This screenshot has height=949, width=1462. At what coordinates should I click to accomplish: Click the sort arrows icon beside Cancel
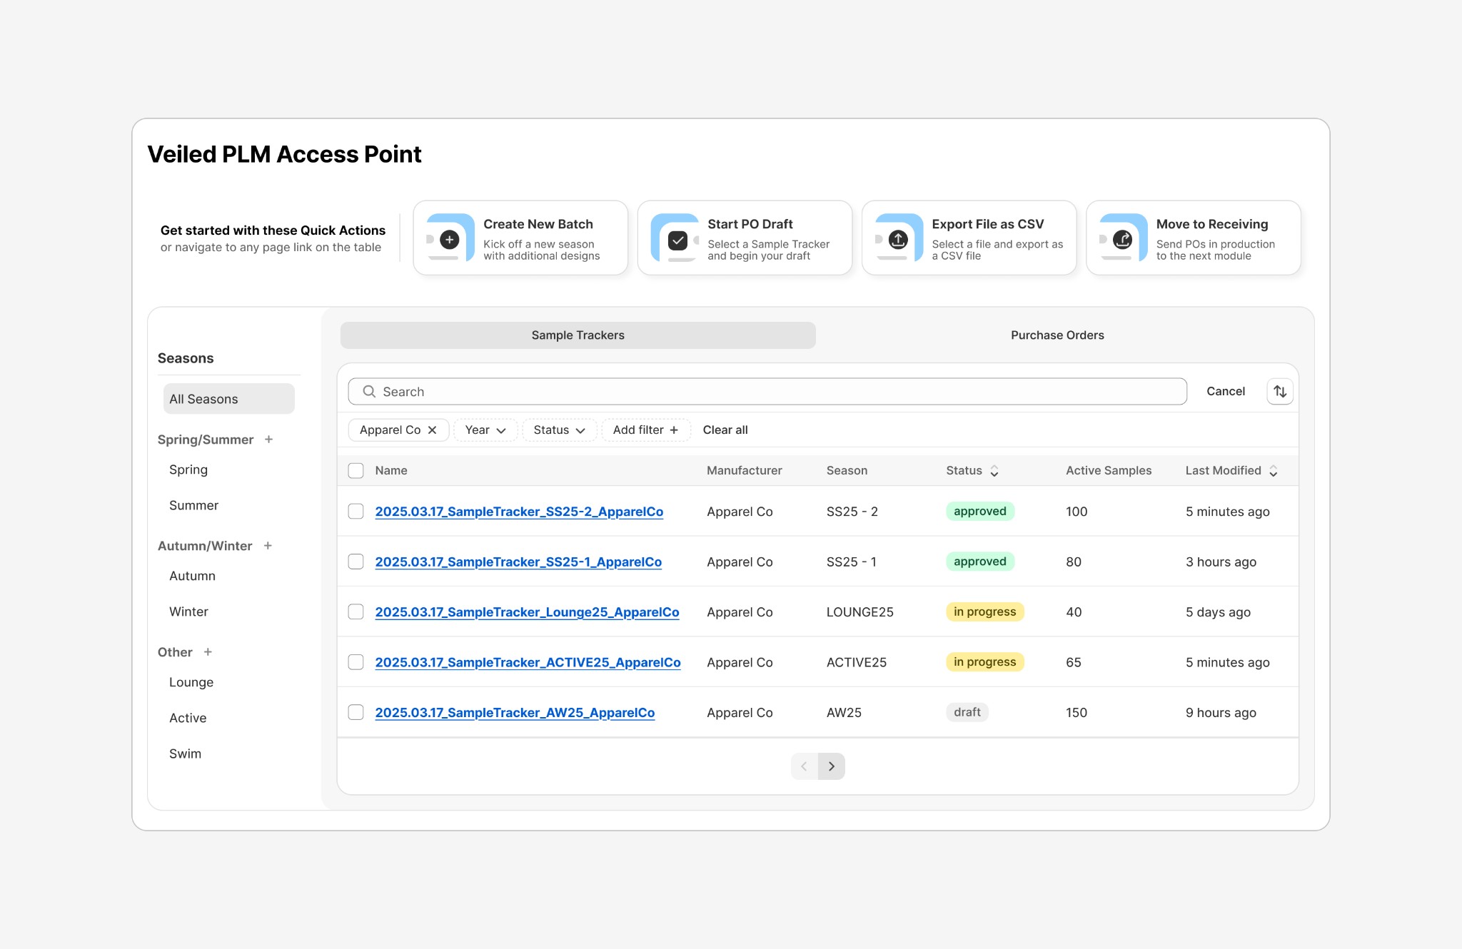point(1280,391)
